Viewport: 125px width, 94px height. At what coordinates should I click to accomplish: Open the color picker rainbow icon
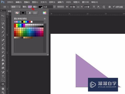pyautogui.click(x=44, y=13)
